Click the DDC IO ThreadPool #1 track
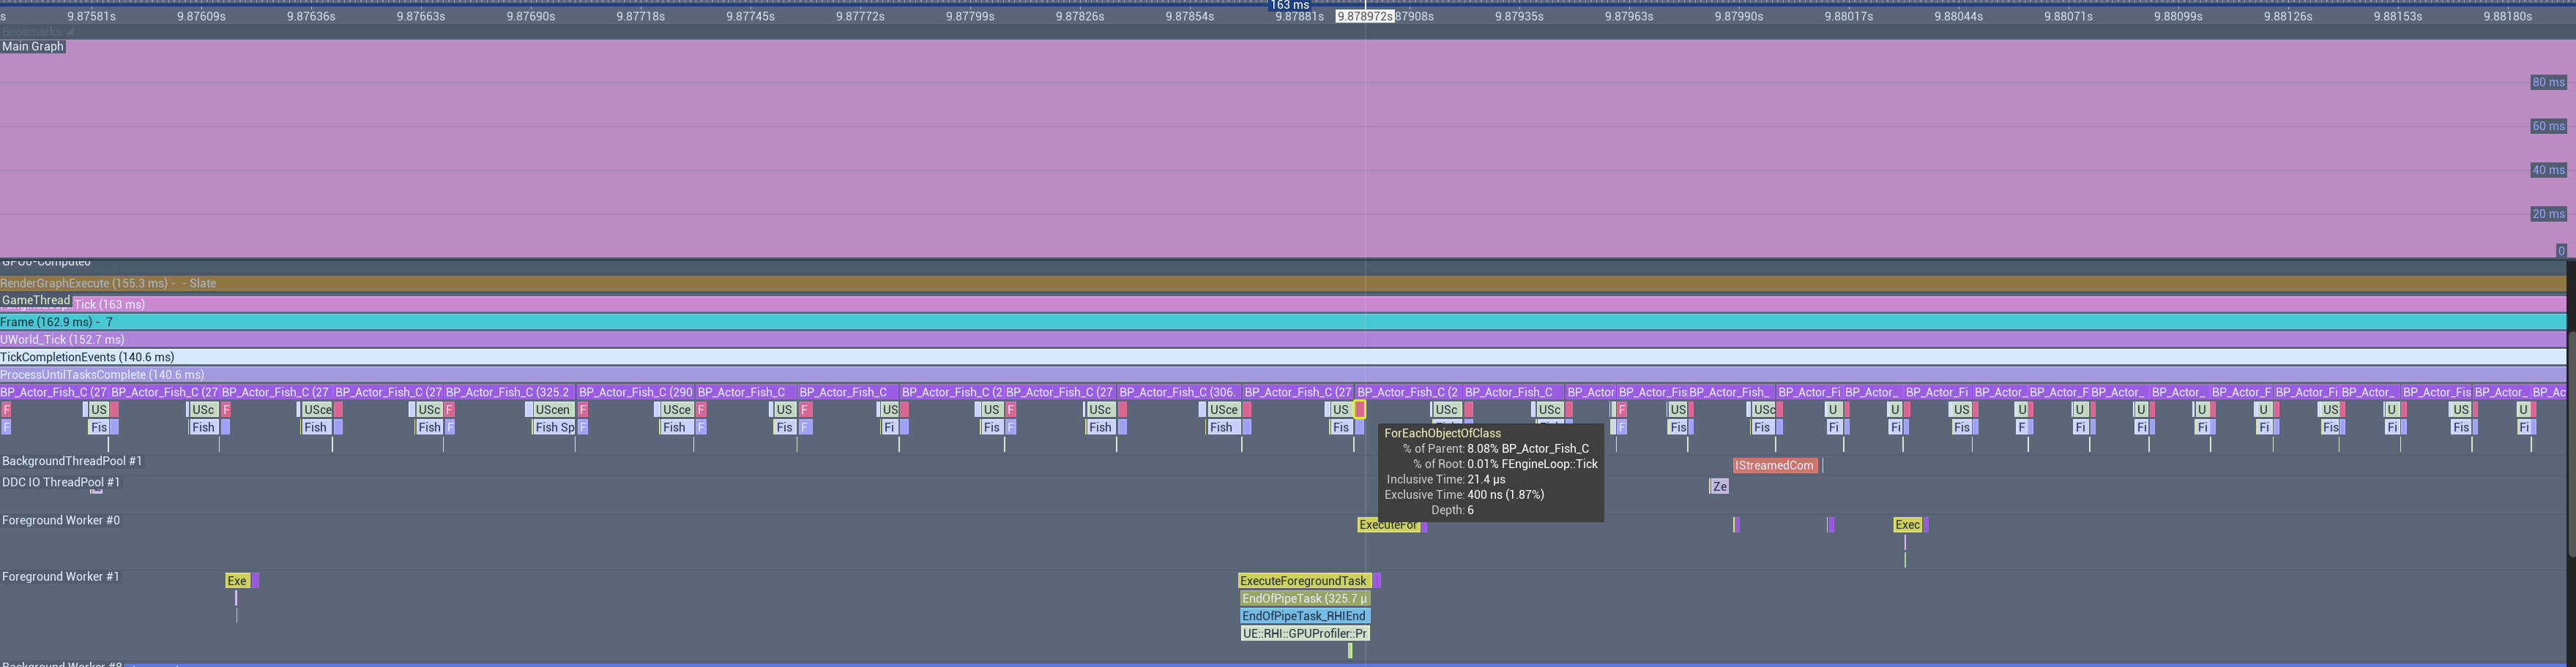The height and width of the screenshot is (667, 2576). [x=61, y=483]
